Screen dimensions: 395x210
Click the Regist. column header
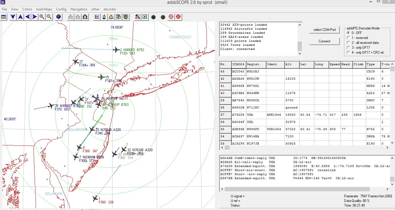[256, 65]
